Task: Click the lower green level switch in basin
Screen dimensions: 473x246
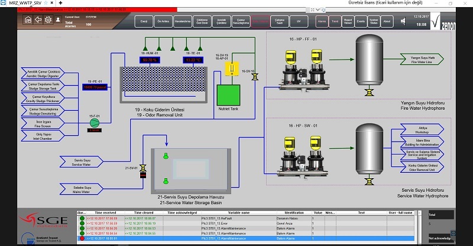Action: 166,181
